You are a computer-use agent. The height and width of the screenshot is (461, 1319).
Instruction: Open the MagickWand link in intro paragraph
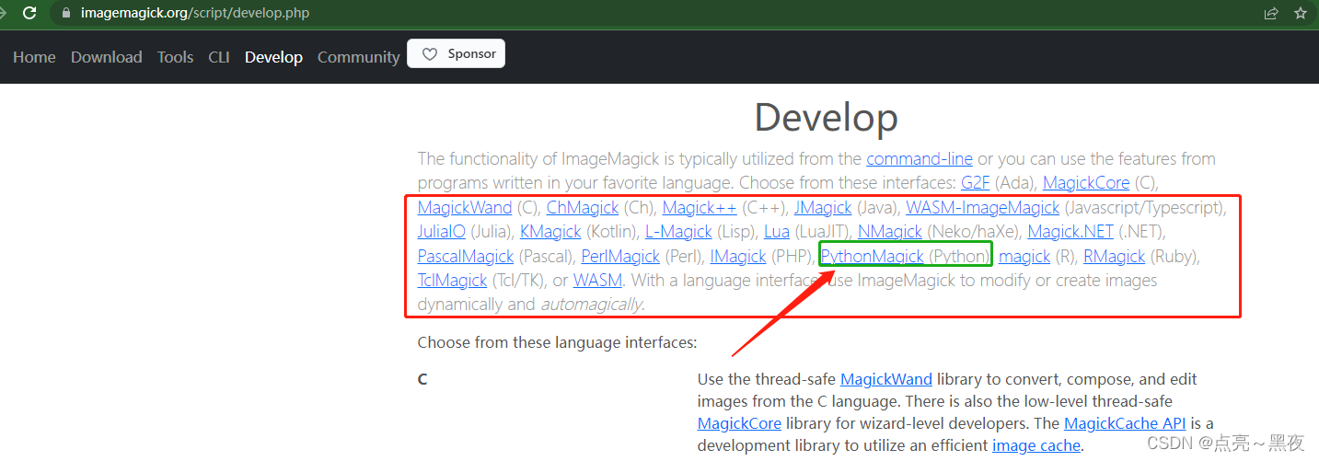click(465, 207)
